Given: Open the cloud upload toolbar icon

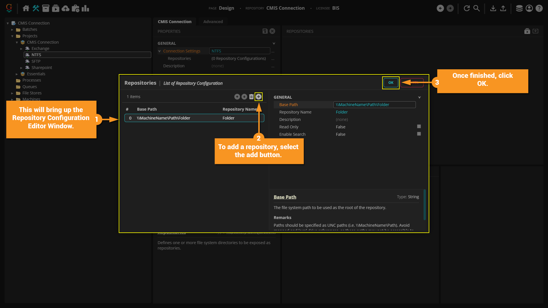Looking at the screenshot, I should tap(65, 8).
